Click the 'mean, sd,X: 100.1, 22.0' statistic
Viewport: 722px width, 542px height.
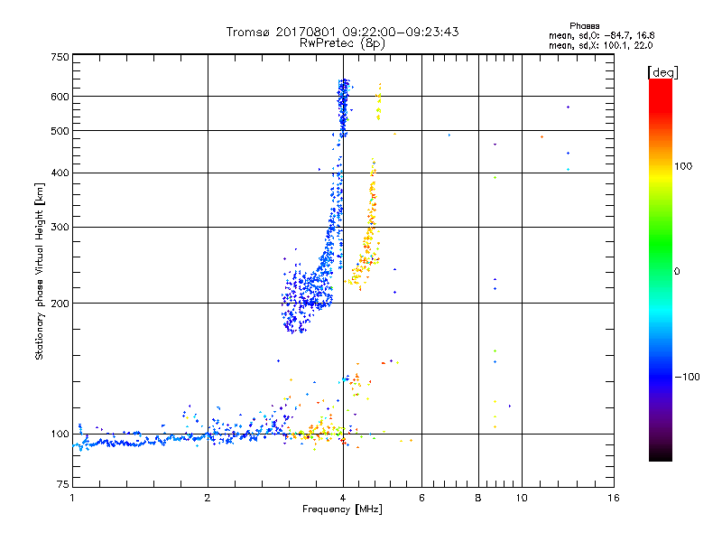(600, 45)
